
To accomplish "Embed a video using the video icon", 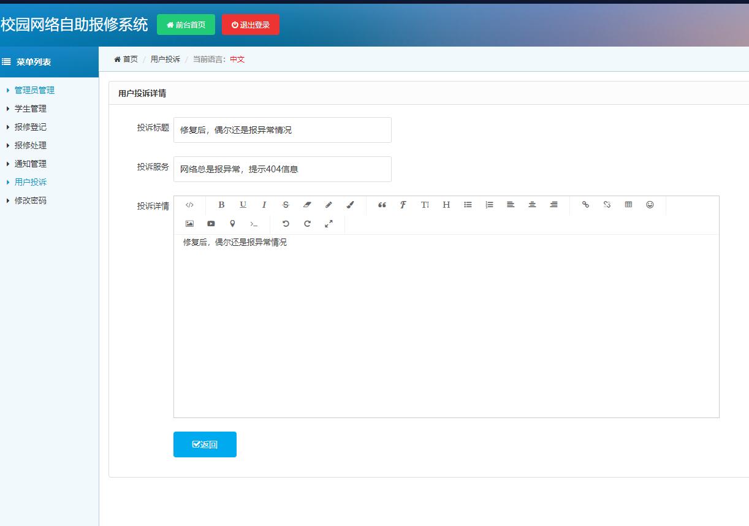I will [211, 224].
